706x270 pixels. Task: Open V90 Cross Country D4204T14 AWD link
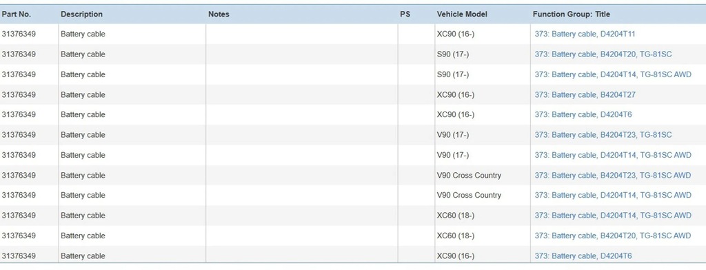point(612,196)
